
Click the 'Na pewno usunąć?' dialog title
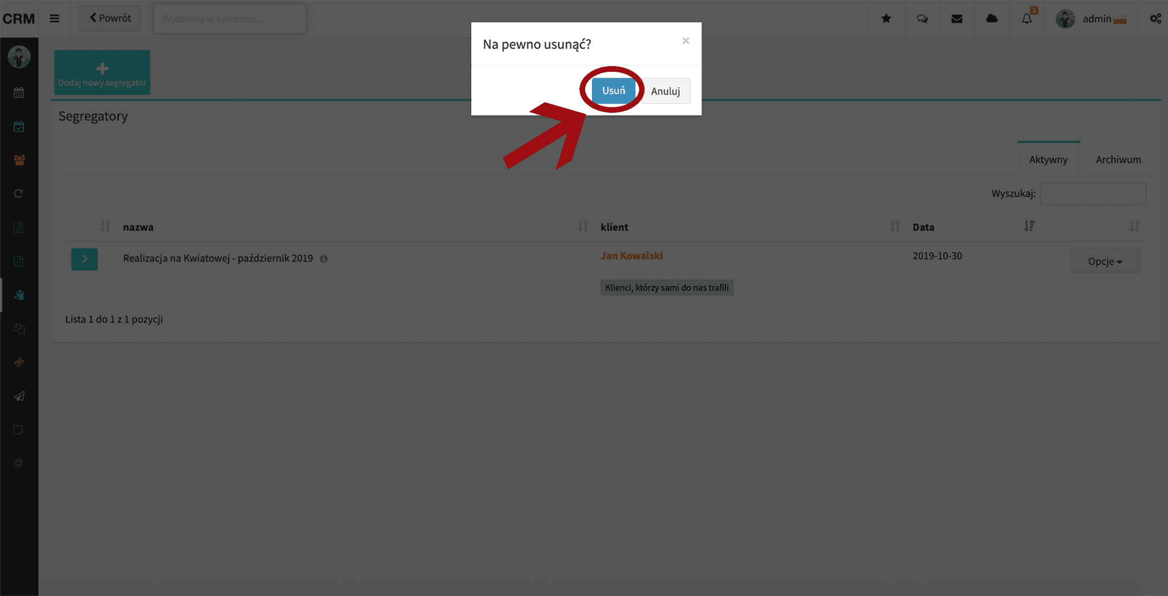(537, 44)
